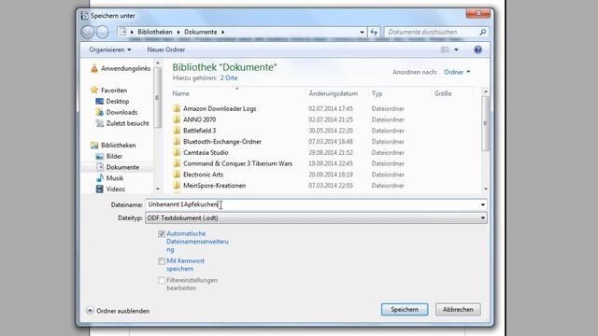
Task: Open the 2 Orte link
Action: pos(229,77)
